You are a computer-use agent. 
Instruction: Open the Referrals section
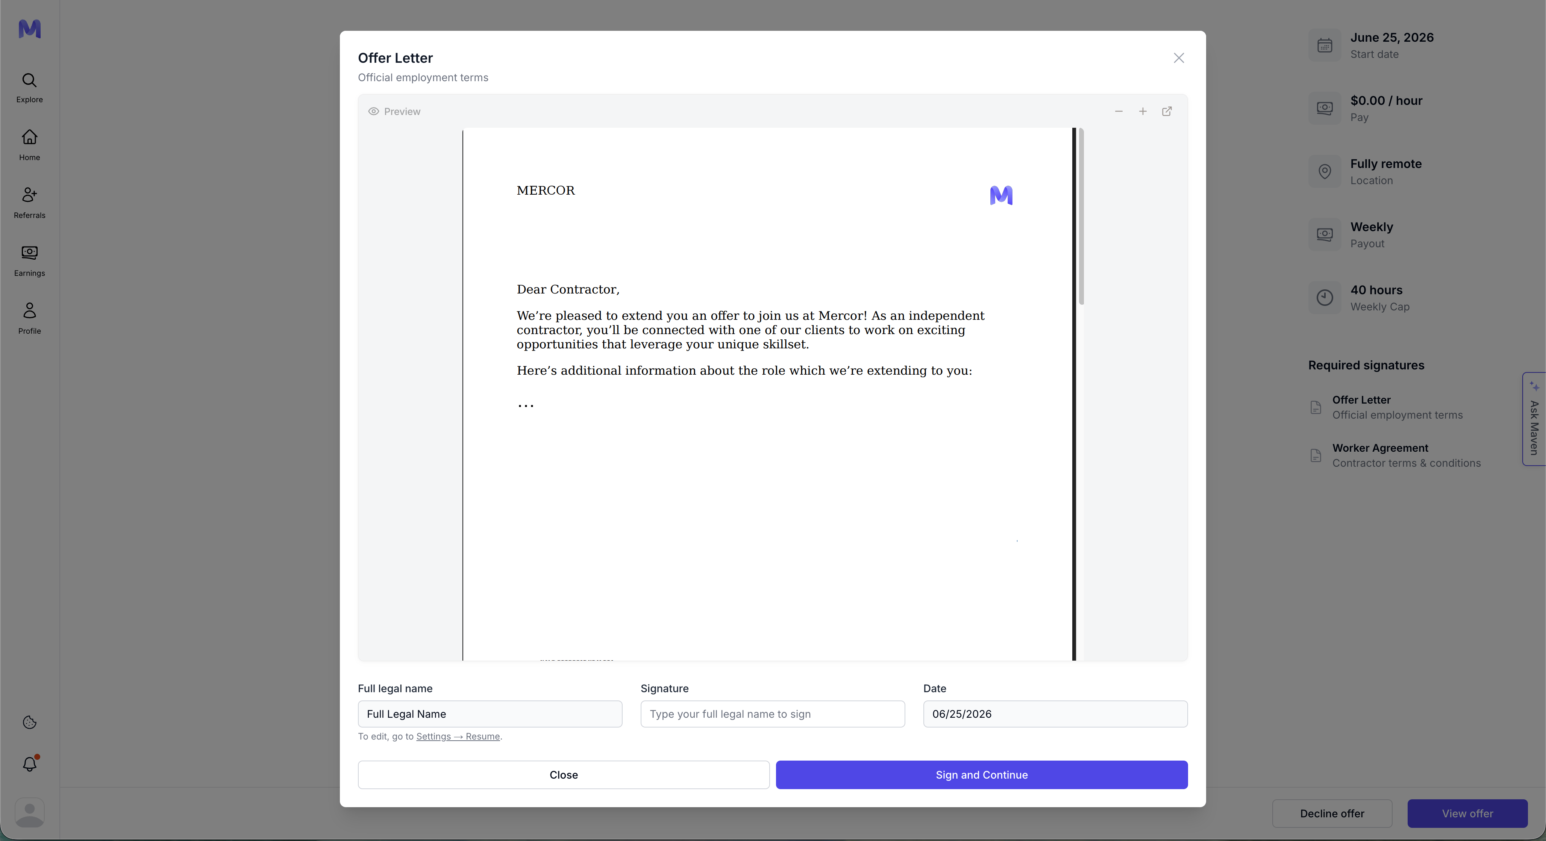click(29, 203)
